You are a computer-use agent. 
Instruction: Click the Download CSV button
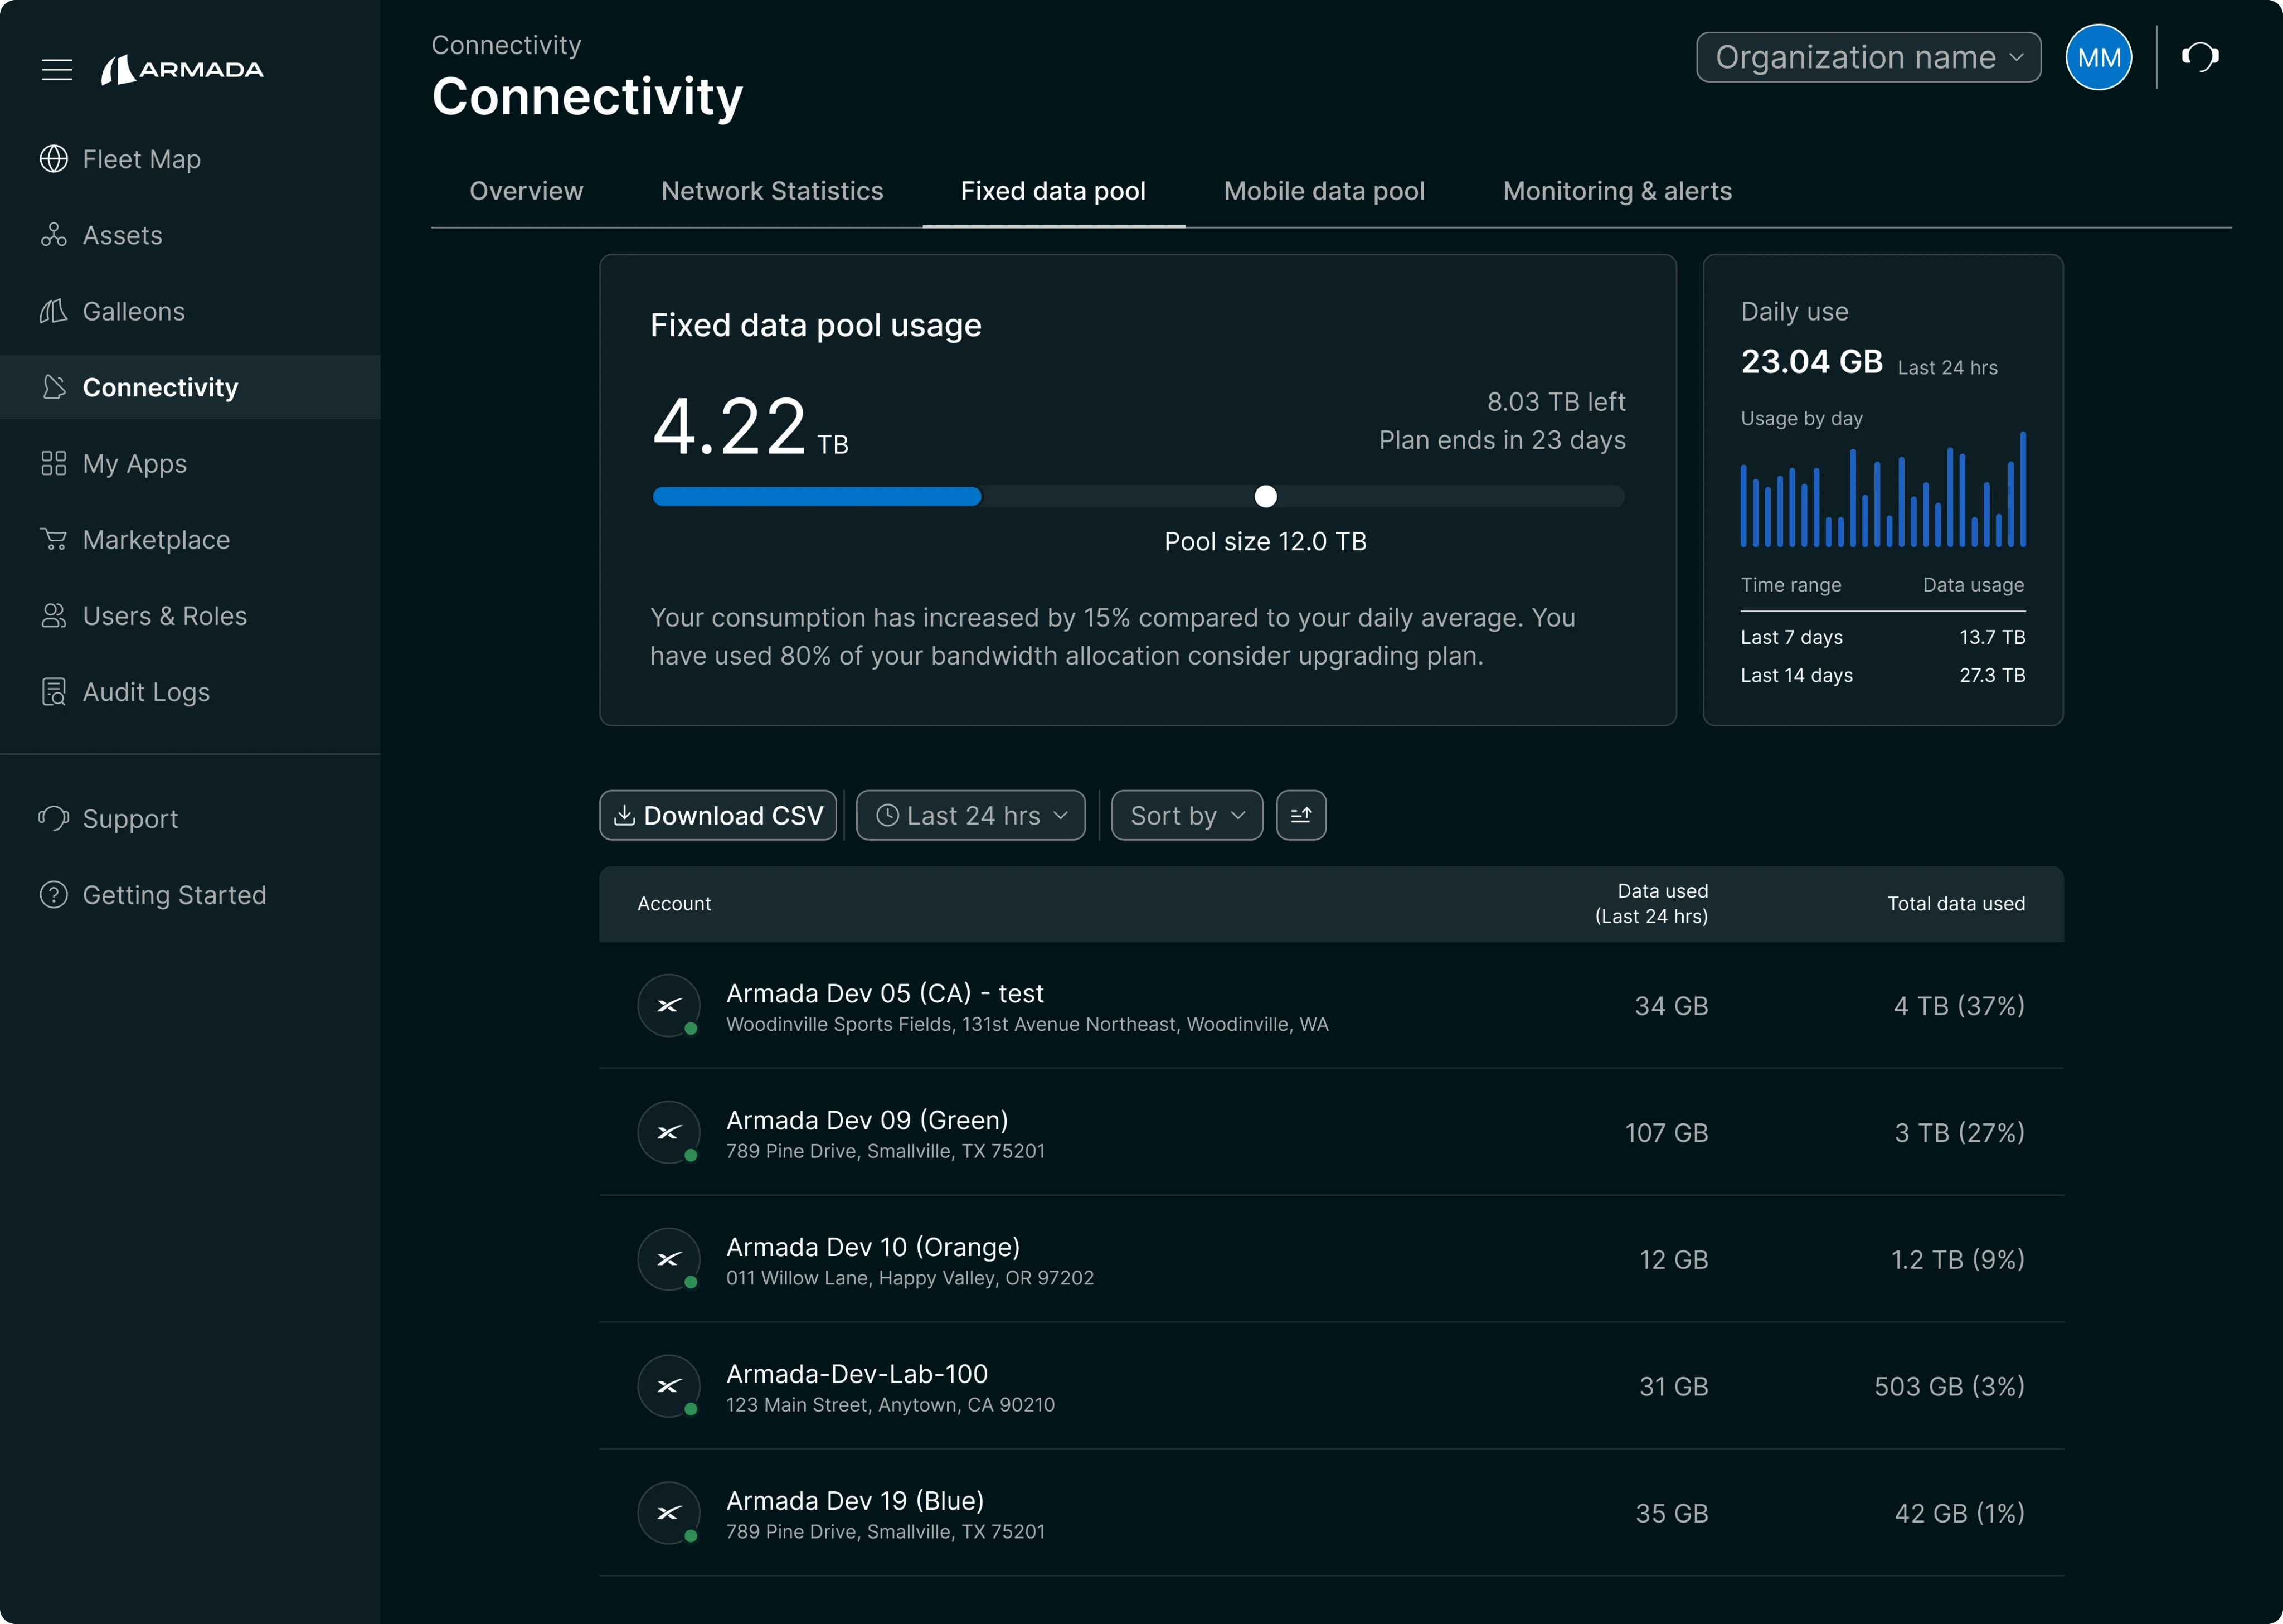(718, 816)
